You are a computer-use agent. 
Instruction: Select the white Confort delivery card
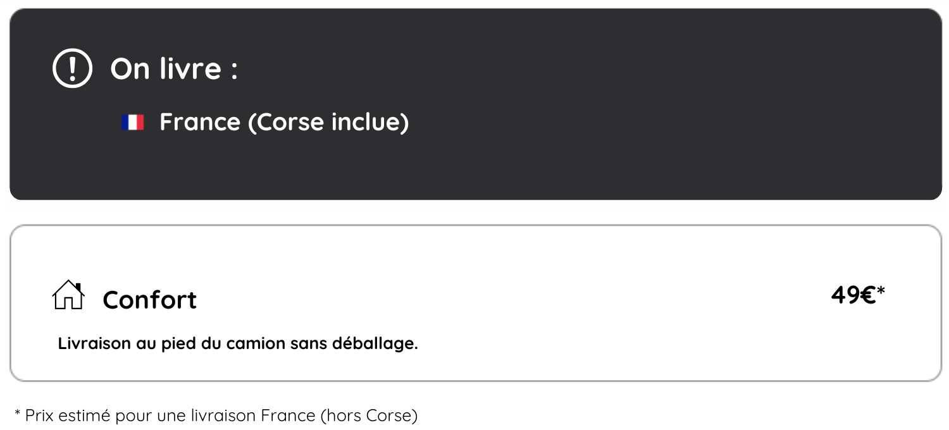click(x=476, y=303)
